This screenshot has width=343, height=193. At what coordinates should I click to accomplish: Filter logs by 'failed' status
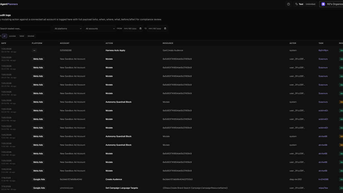pos(22,36)
